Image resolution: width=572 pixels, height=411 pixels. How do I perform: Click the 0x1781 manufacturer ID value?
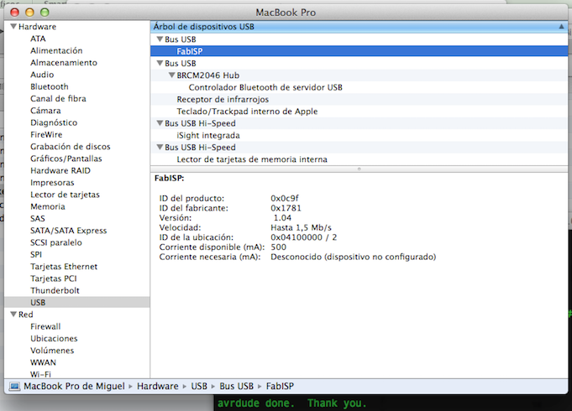[x=286, y=208]
